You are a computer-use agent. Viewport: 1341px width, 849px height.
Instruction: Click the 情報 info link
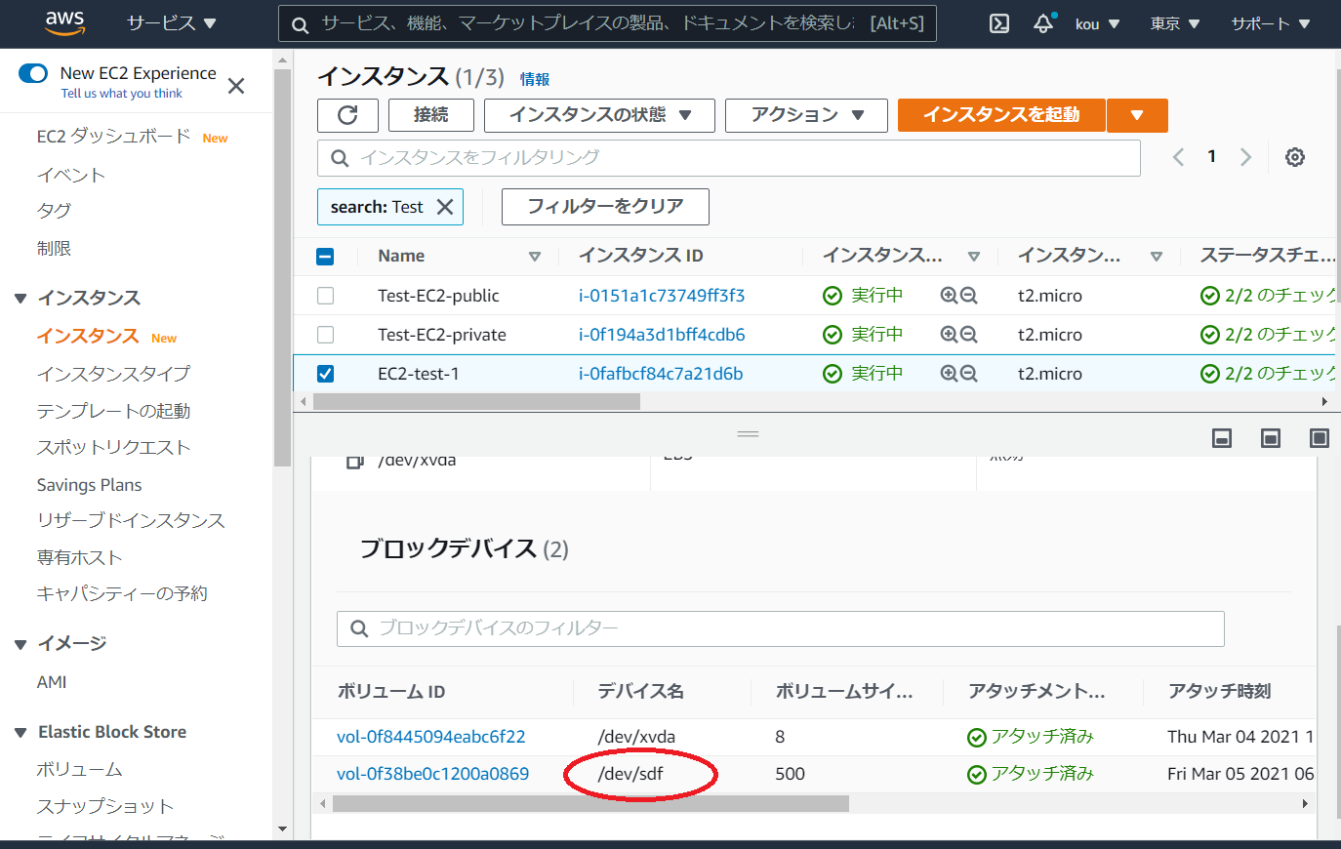click(x=535, y=79)
